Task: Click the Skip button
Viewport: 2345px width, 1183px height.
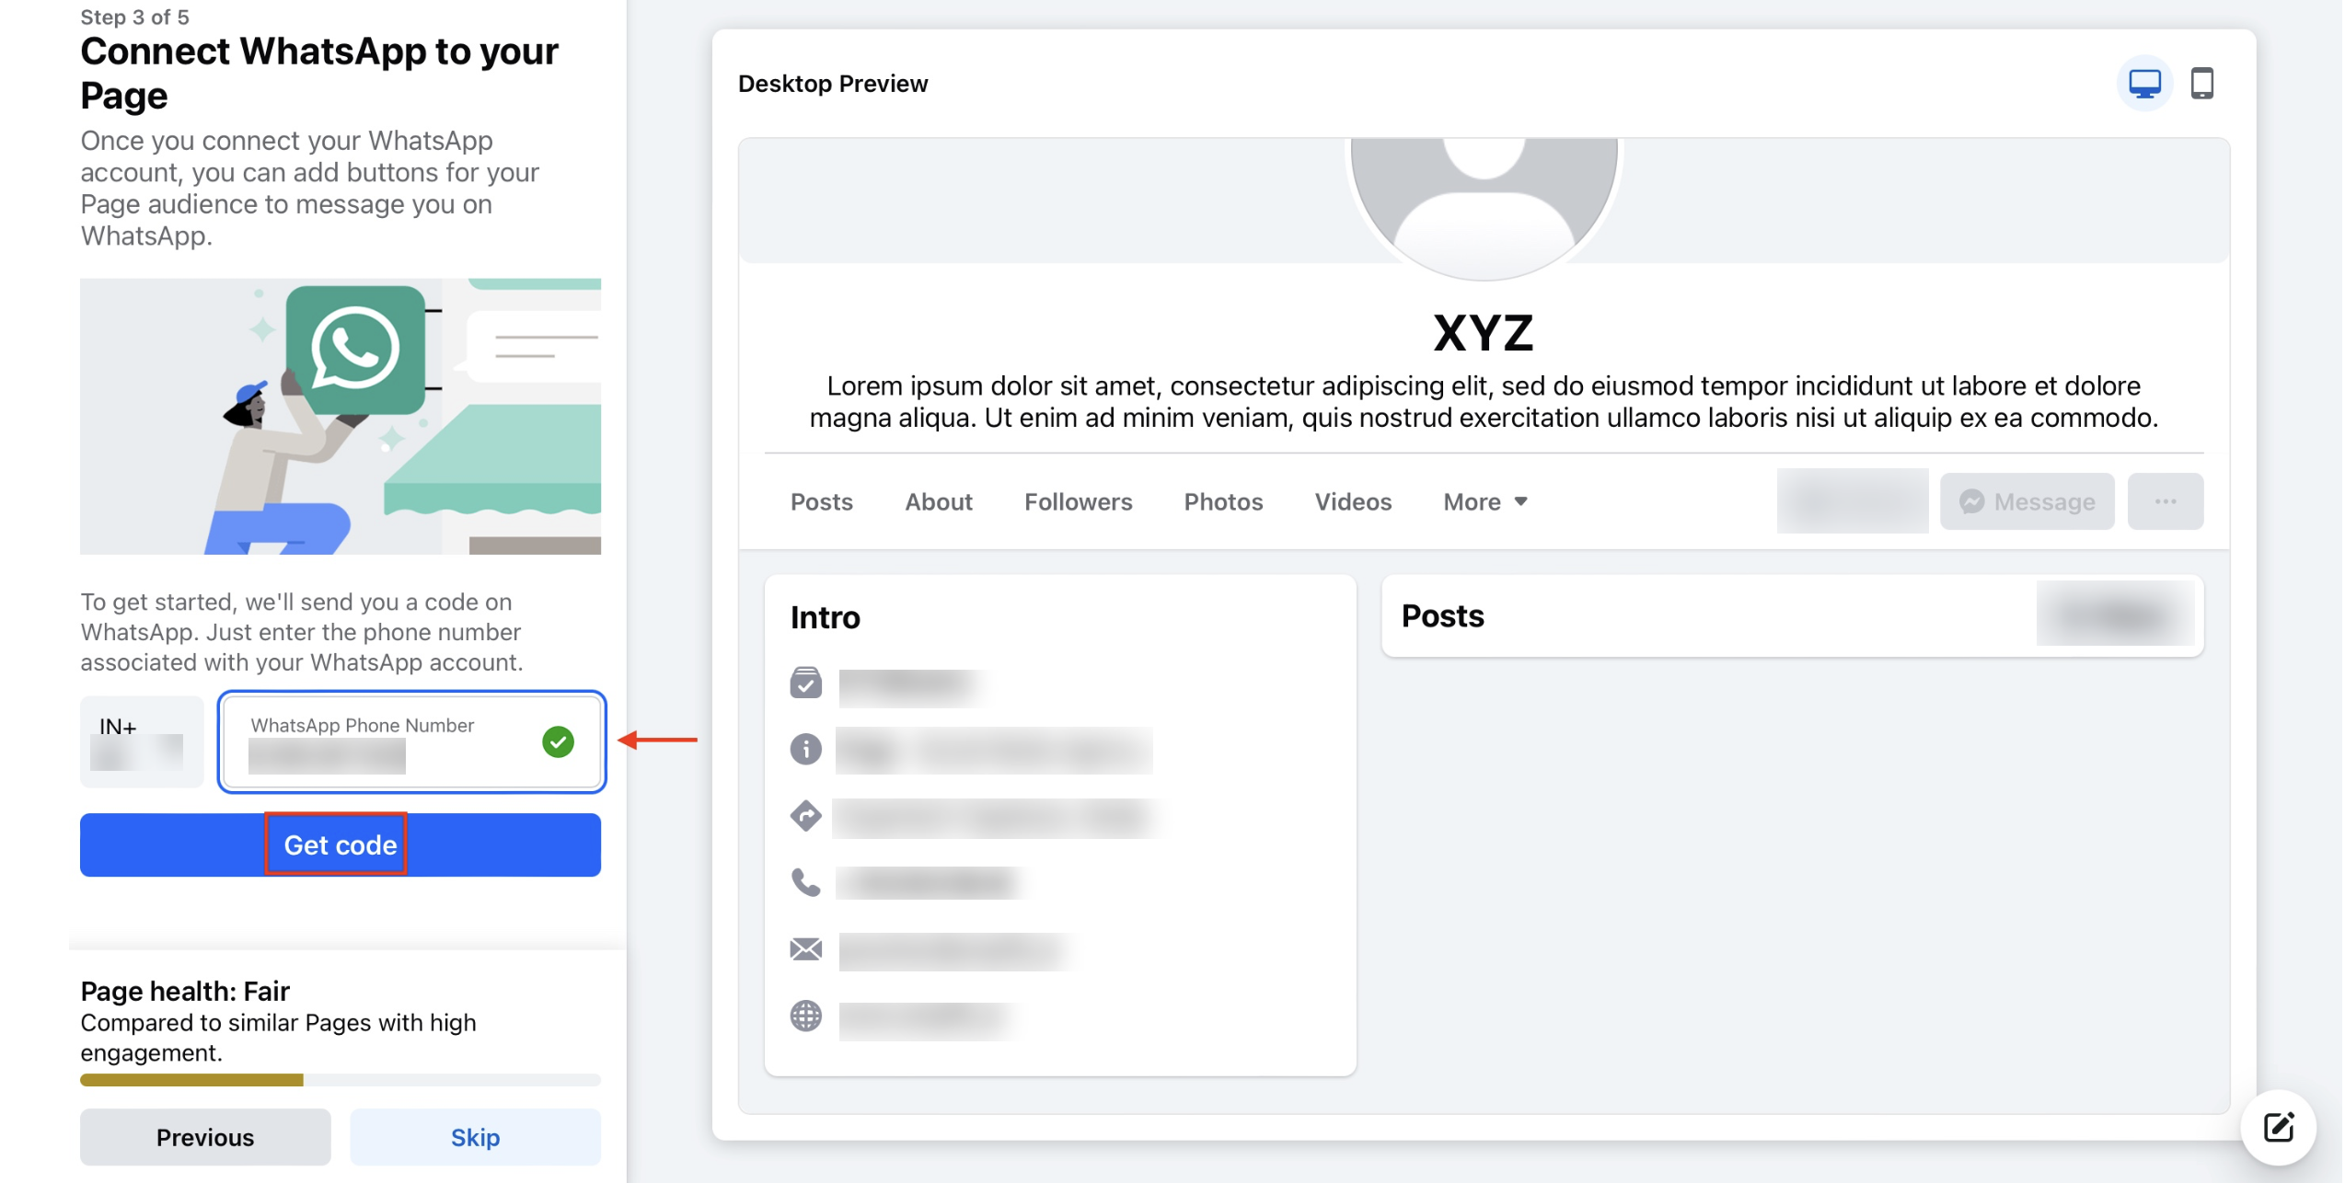Action: 475,1137
